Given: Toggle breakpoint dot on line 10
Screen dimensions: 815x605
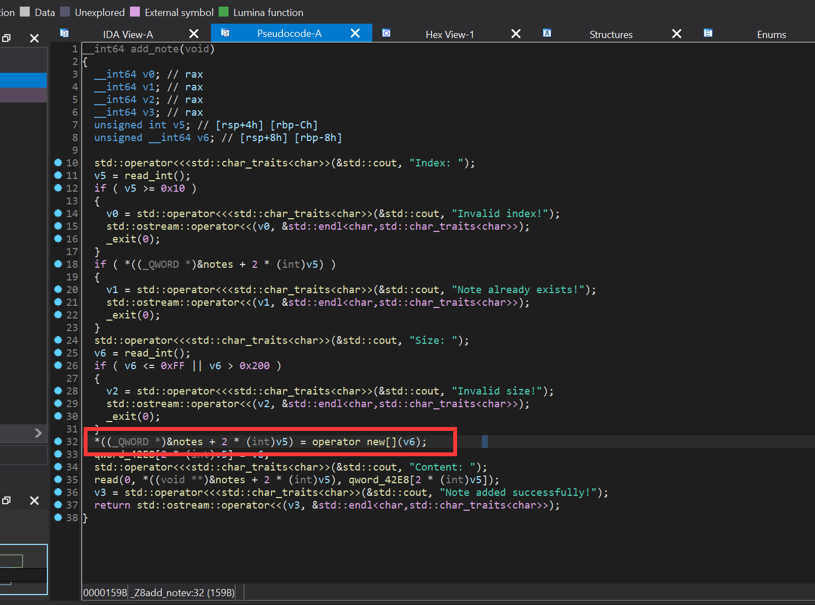Looking at the screenshot, I should point(58,163).
